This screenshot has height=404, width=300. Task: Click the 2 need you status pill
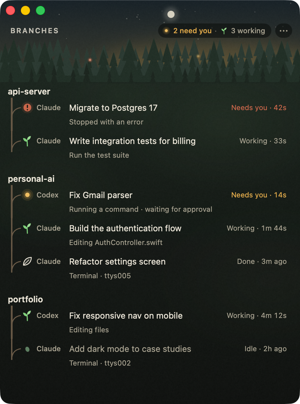coord(187,31)
